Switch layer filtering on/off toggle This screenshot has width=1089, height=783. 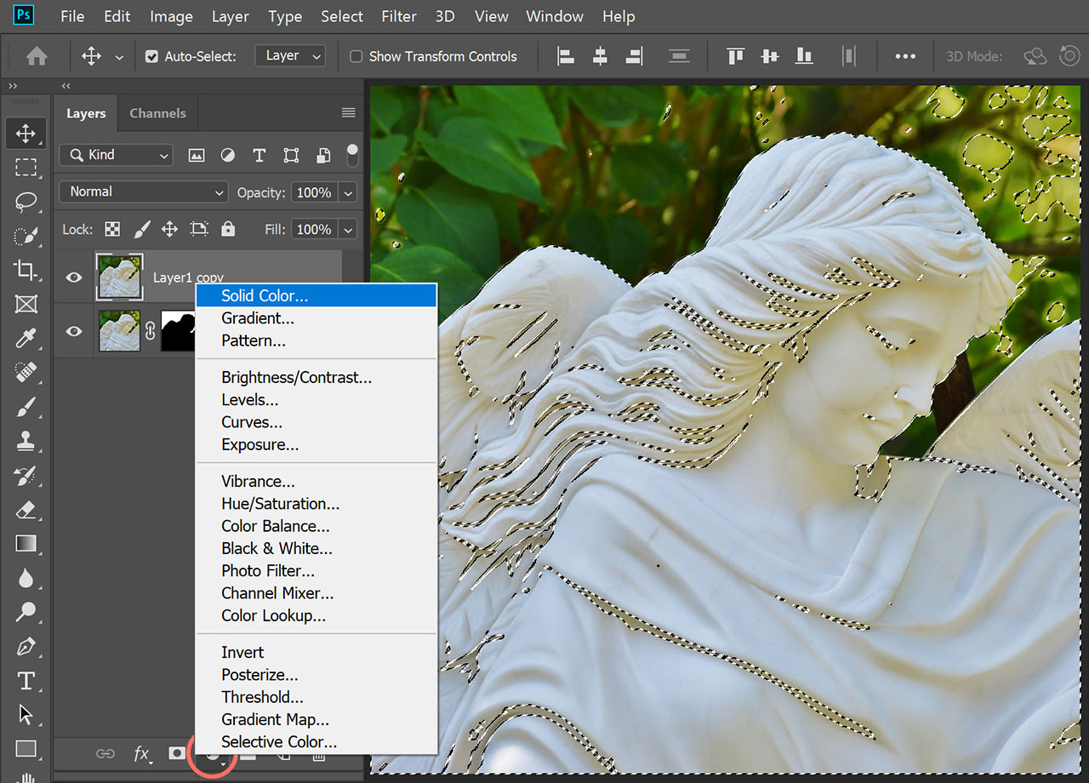tap(352, 156)
